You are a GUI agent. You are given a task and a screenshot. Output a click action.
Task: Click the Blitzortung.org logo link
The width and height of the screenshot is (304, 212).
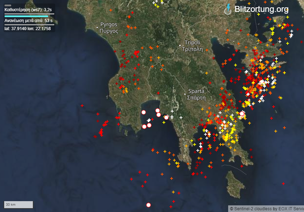pos(256,9)
